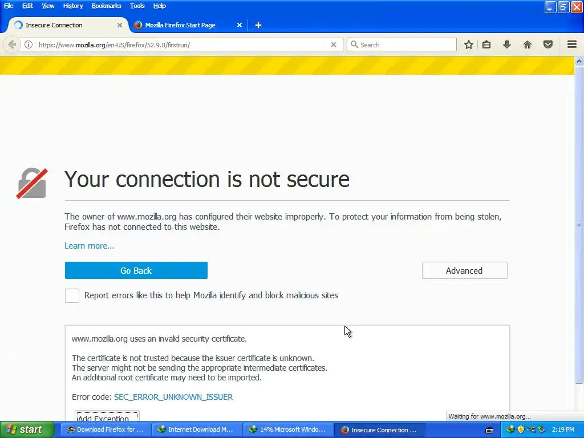The width and height of the screenshot is (584, 438).
Task: Switch to Mozilla Firefox Start Page tab
Action: point(188,25)
